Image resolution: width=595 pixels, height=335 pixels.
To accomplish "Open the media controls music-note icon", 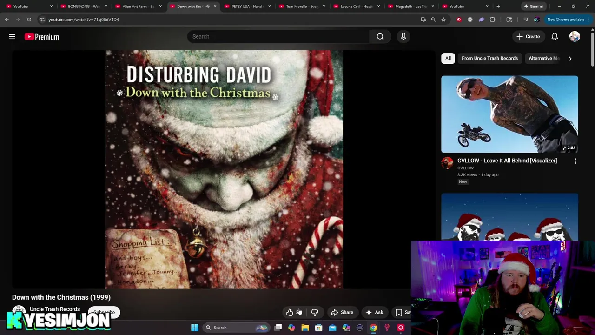I will pos(526,20).
